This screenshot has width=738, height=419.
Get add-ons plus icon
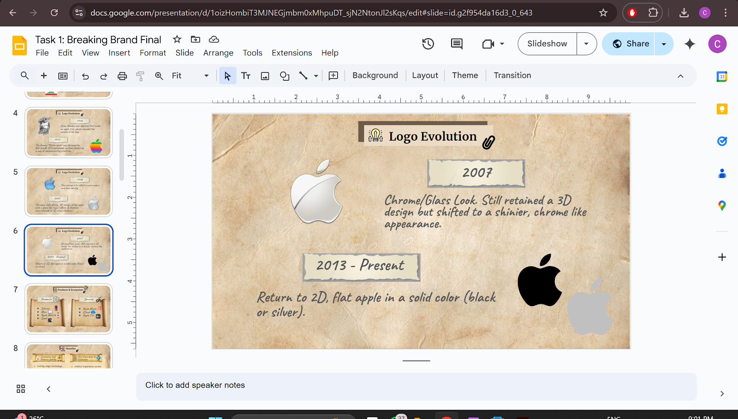(x=722, y=257)
